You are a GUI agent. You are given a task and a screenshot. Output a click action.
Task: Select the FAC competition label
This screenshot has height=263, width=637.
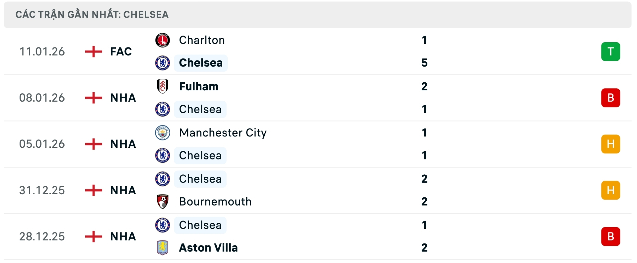[121, 51]
